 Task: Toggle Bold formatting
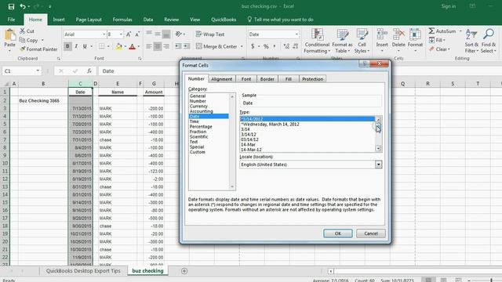coord(67,46)
